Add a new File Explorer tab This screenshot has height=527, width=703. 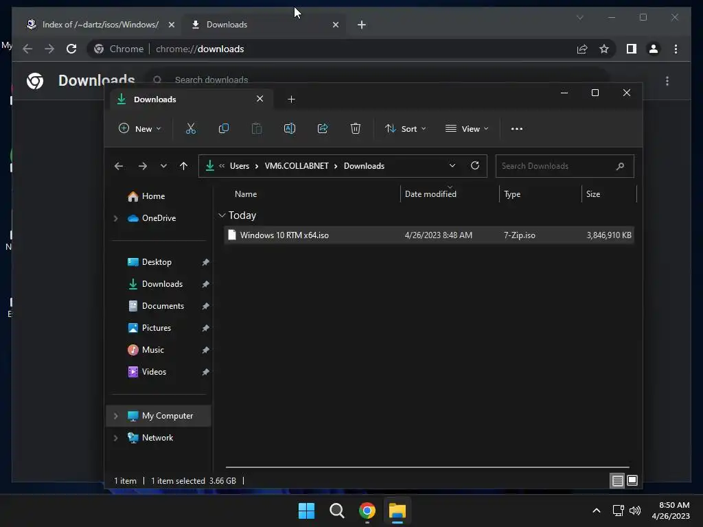click(291, 99)
